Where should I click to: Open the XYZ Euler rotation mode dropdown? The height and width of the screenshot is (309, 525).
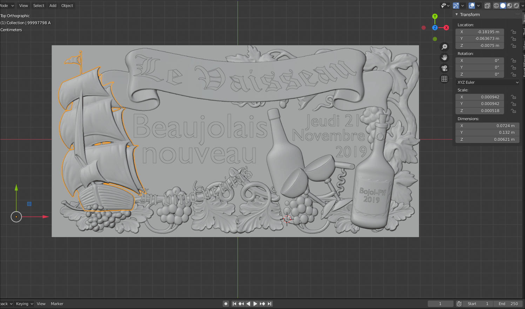(x=487, y=82)
